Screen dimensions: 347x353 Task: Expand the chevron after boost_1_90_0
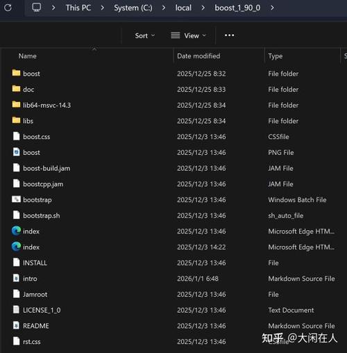(x=272, y=8)
